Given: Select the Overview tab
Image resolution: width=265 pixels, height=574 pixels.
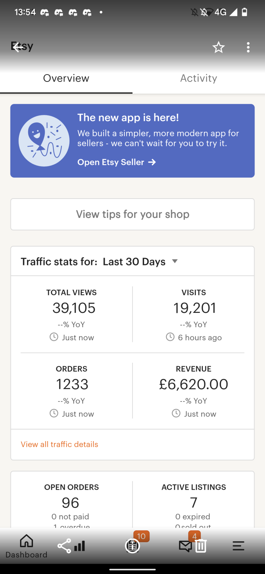Looking at the screenshot, I should [66, 78].
